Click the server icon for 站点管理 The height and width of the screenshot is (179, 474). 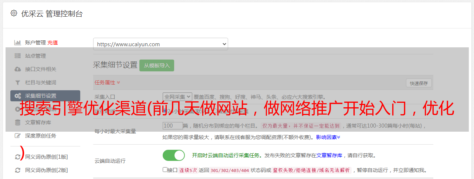(17, 56)
